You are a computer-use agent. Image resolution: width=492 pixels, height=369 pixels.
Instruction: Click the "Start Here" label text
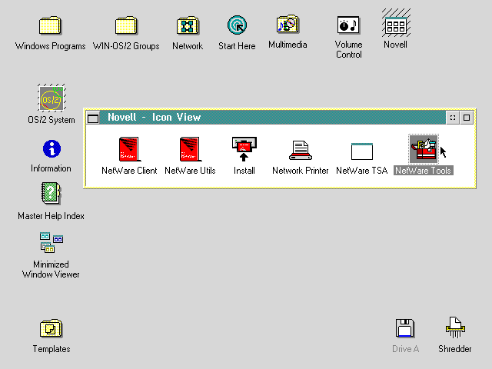click(x=237, y=46)
